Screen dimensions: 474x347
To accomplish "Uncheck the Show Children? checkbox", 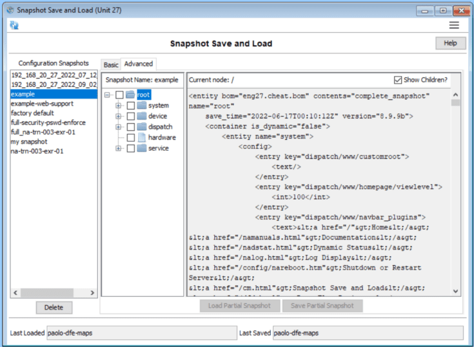I will point(398,80).
